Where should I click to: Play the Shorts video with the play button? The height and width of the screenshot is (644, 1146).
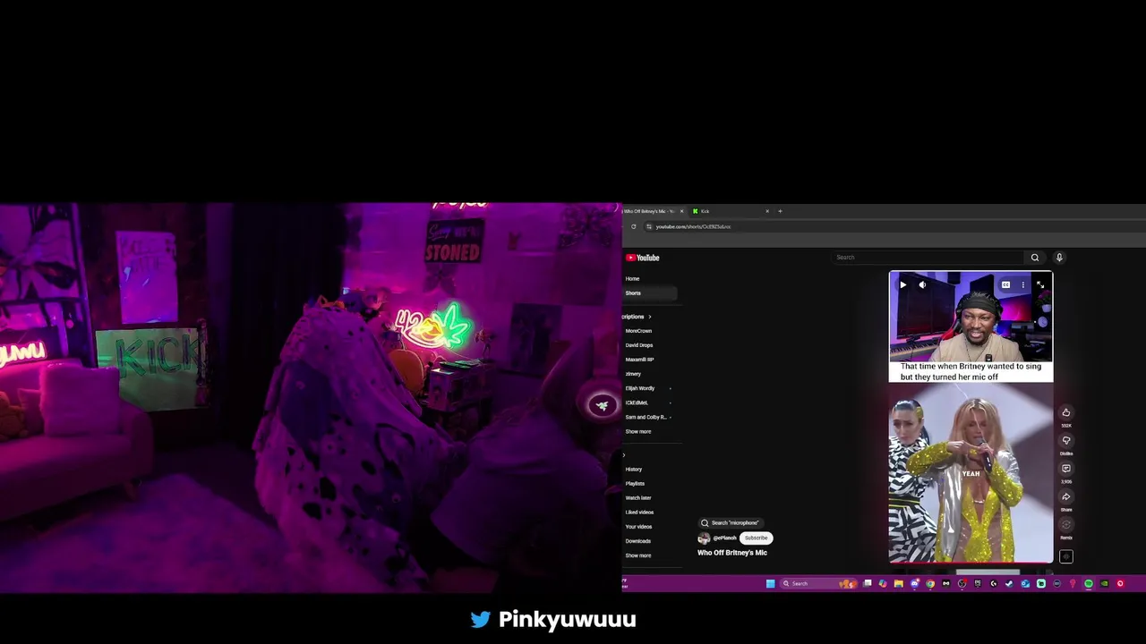tap(902, 285)
